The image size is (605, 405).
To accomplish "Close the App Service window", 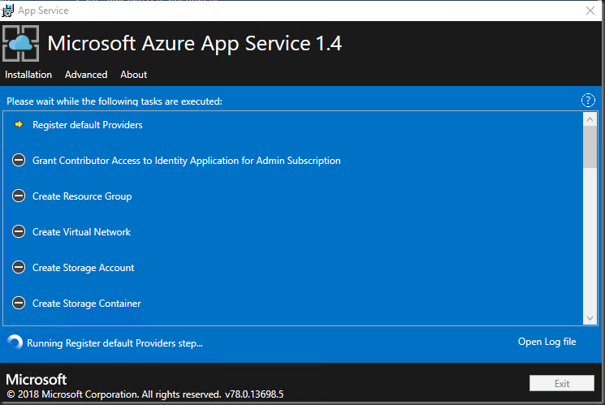I will pyautogui.click(x=590, y=11).
